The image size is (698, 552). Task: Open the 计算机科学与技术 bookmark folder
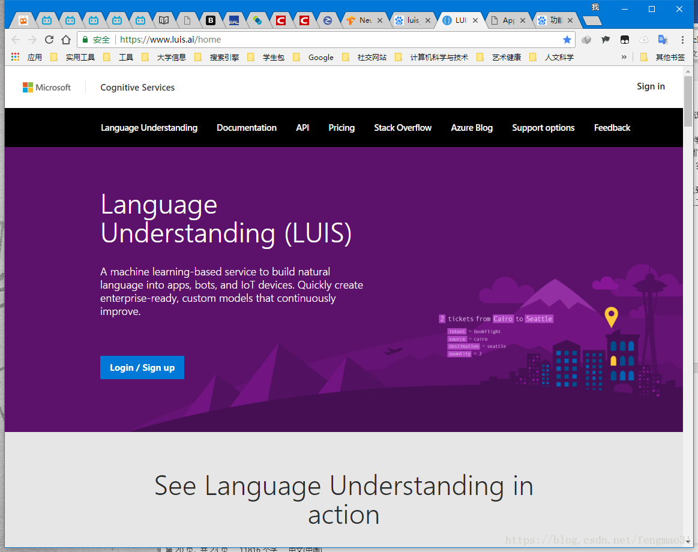coord(432,57)
